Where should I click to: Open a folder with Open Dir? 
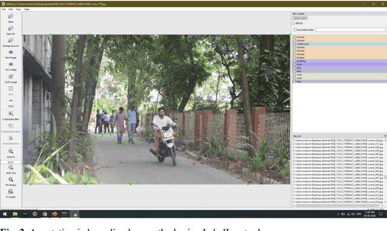click(x=11, y=30)
